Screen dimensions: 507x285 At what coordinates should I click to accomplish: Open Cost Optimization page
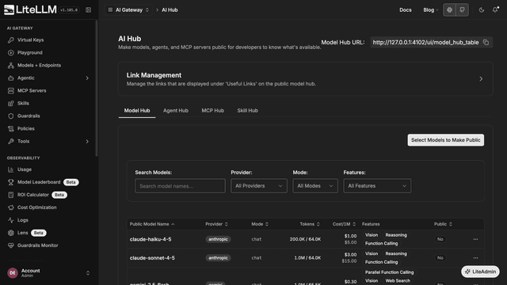pyautogui.click(x=37, y=207)
